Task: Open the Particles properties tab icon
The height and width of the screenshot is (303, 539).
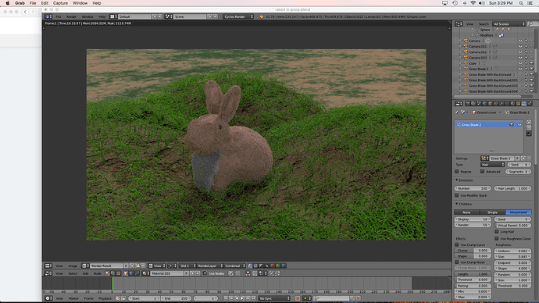Action: [524, 103]
